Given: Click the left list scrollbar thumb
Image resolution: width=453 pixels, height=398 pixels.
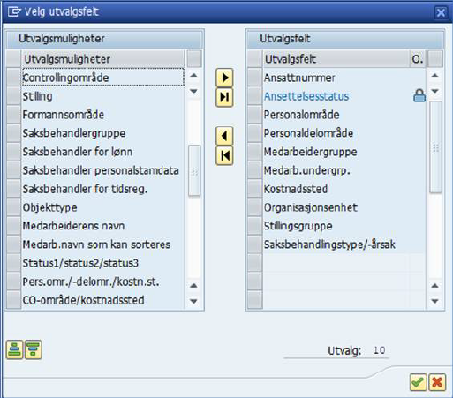Looking at the screenshot, I should pos(194,170).
